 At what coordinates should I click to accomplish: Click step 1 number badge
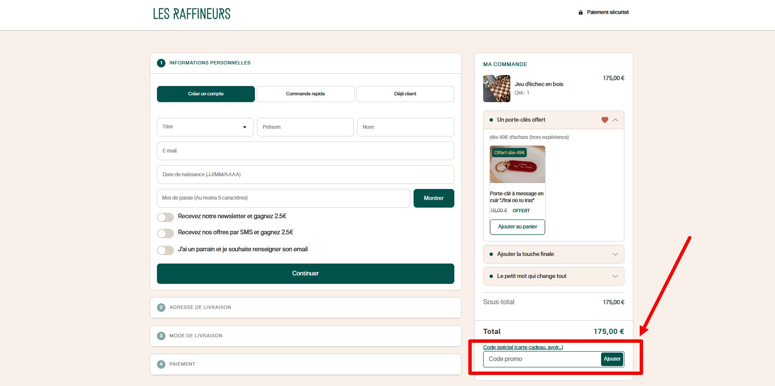click(x=161, y=63)
